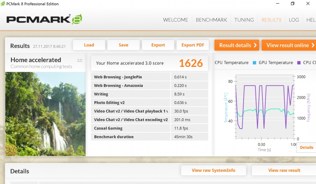Click the Export PDF button
This screenshot has width=316, height=184.
coord(193,45)
